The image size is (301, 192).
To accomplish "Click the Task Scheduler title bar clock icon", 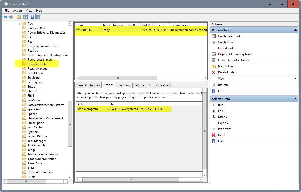I will pyautogui.click(x=6, y=4).
